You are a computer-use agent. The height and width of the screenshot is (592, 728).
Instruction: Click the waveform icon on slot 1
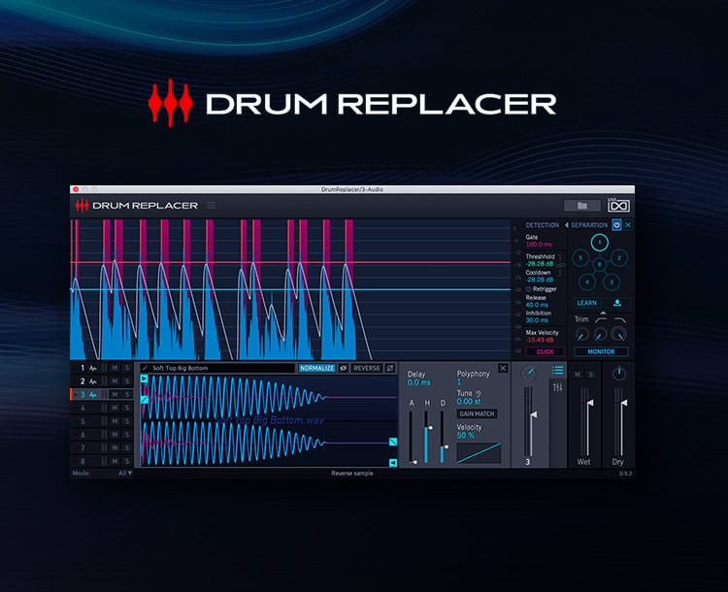tap(93, 368)
